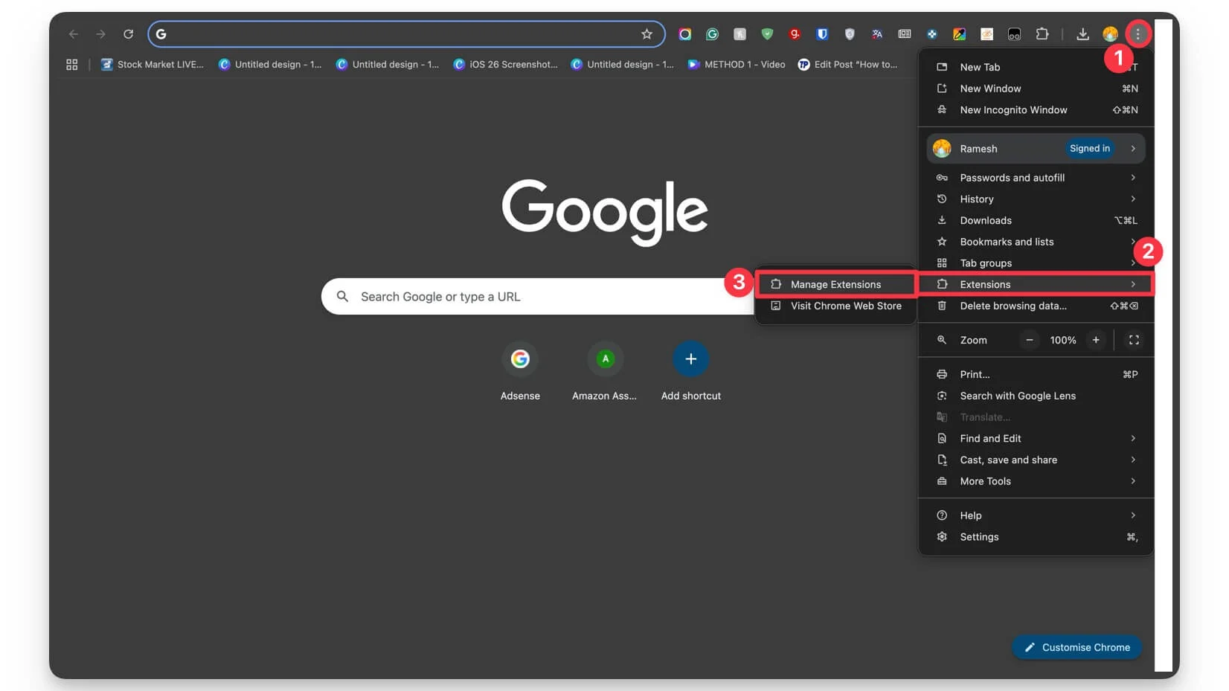Image resolution: width=1229 pixels, height=691 pixels.
Task: Click the Extensions puzzle piece icon
Action: [1043, 34]
